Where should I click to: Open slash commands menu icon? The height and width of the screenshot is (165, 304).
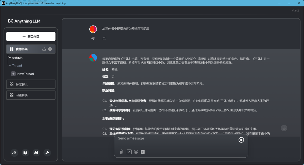(x=129, y=152)
